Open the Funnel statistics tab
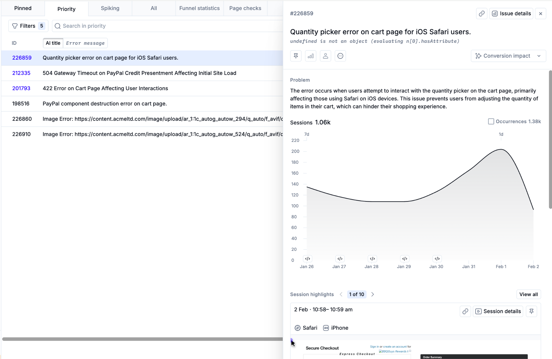552x359 pixels. (x=199, y=8)
